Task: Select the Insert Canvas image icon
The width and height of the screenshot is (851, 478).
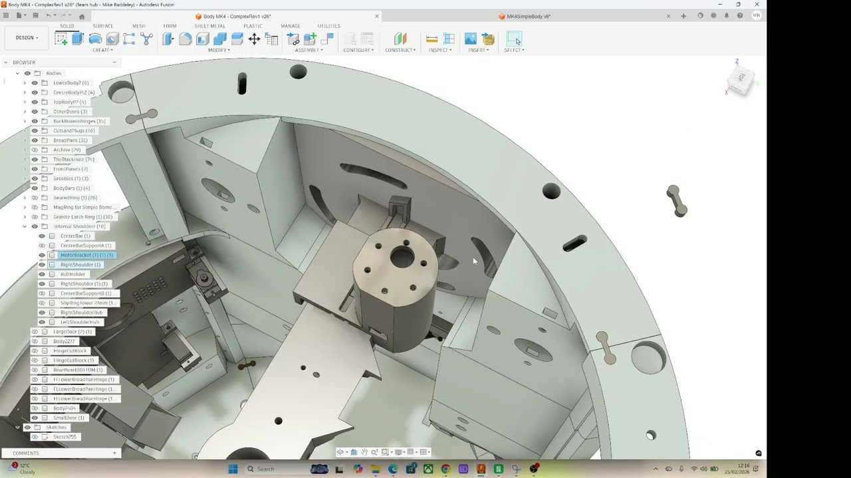Action: (x=471, y=39)
